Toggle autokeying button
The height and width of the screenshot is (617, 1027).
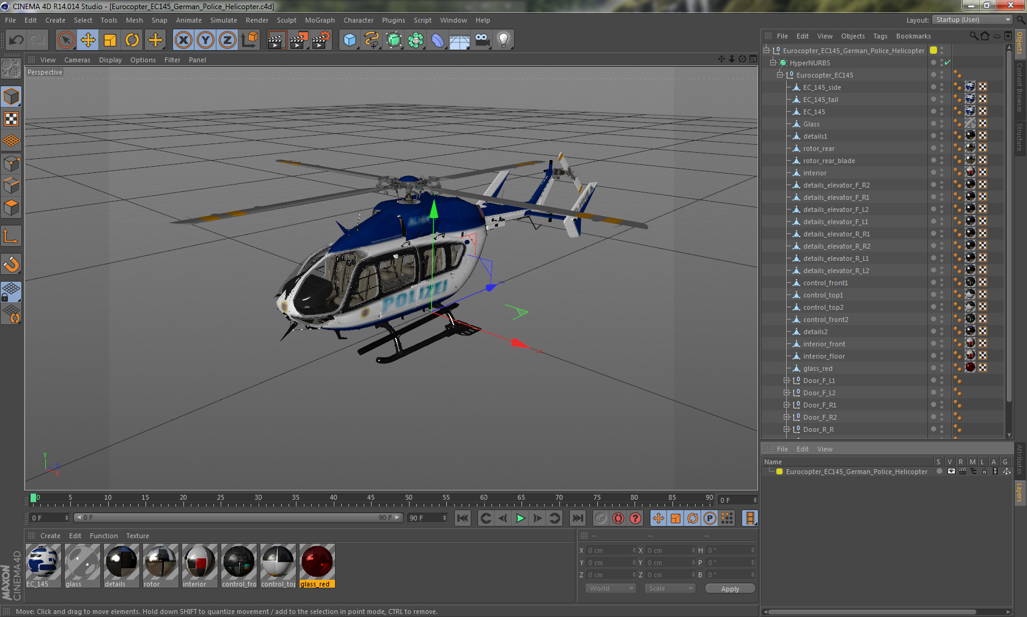619,518
